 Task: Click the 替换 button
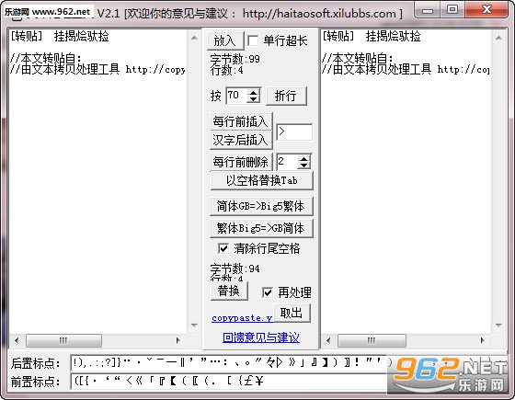coord(229,291)
